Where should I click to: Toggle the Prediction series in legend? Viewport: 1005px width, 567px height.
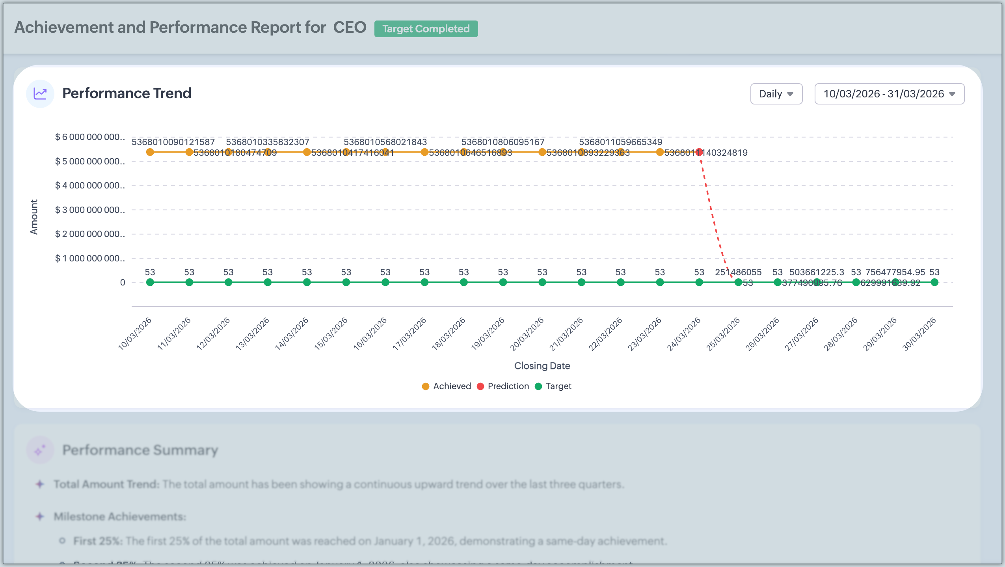coord(508,386)
